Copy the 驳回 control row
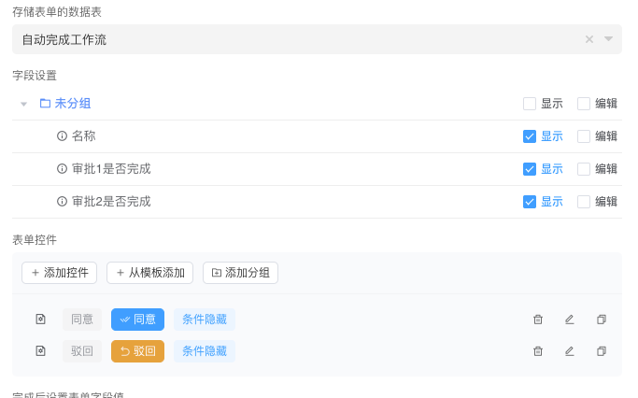 point(602,351)
